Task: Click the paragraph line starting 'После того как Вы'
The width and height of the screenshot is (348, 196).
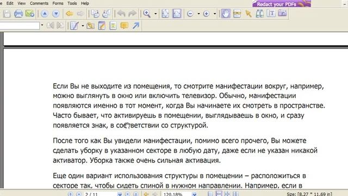Action: click(x=179, y=140)
